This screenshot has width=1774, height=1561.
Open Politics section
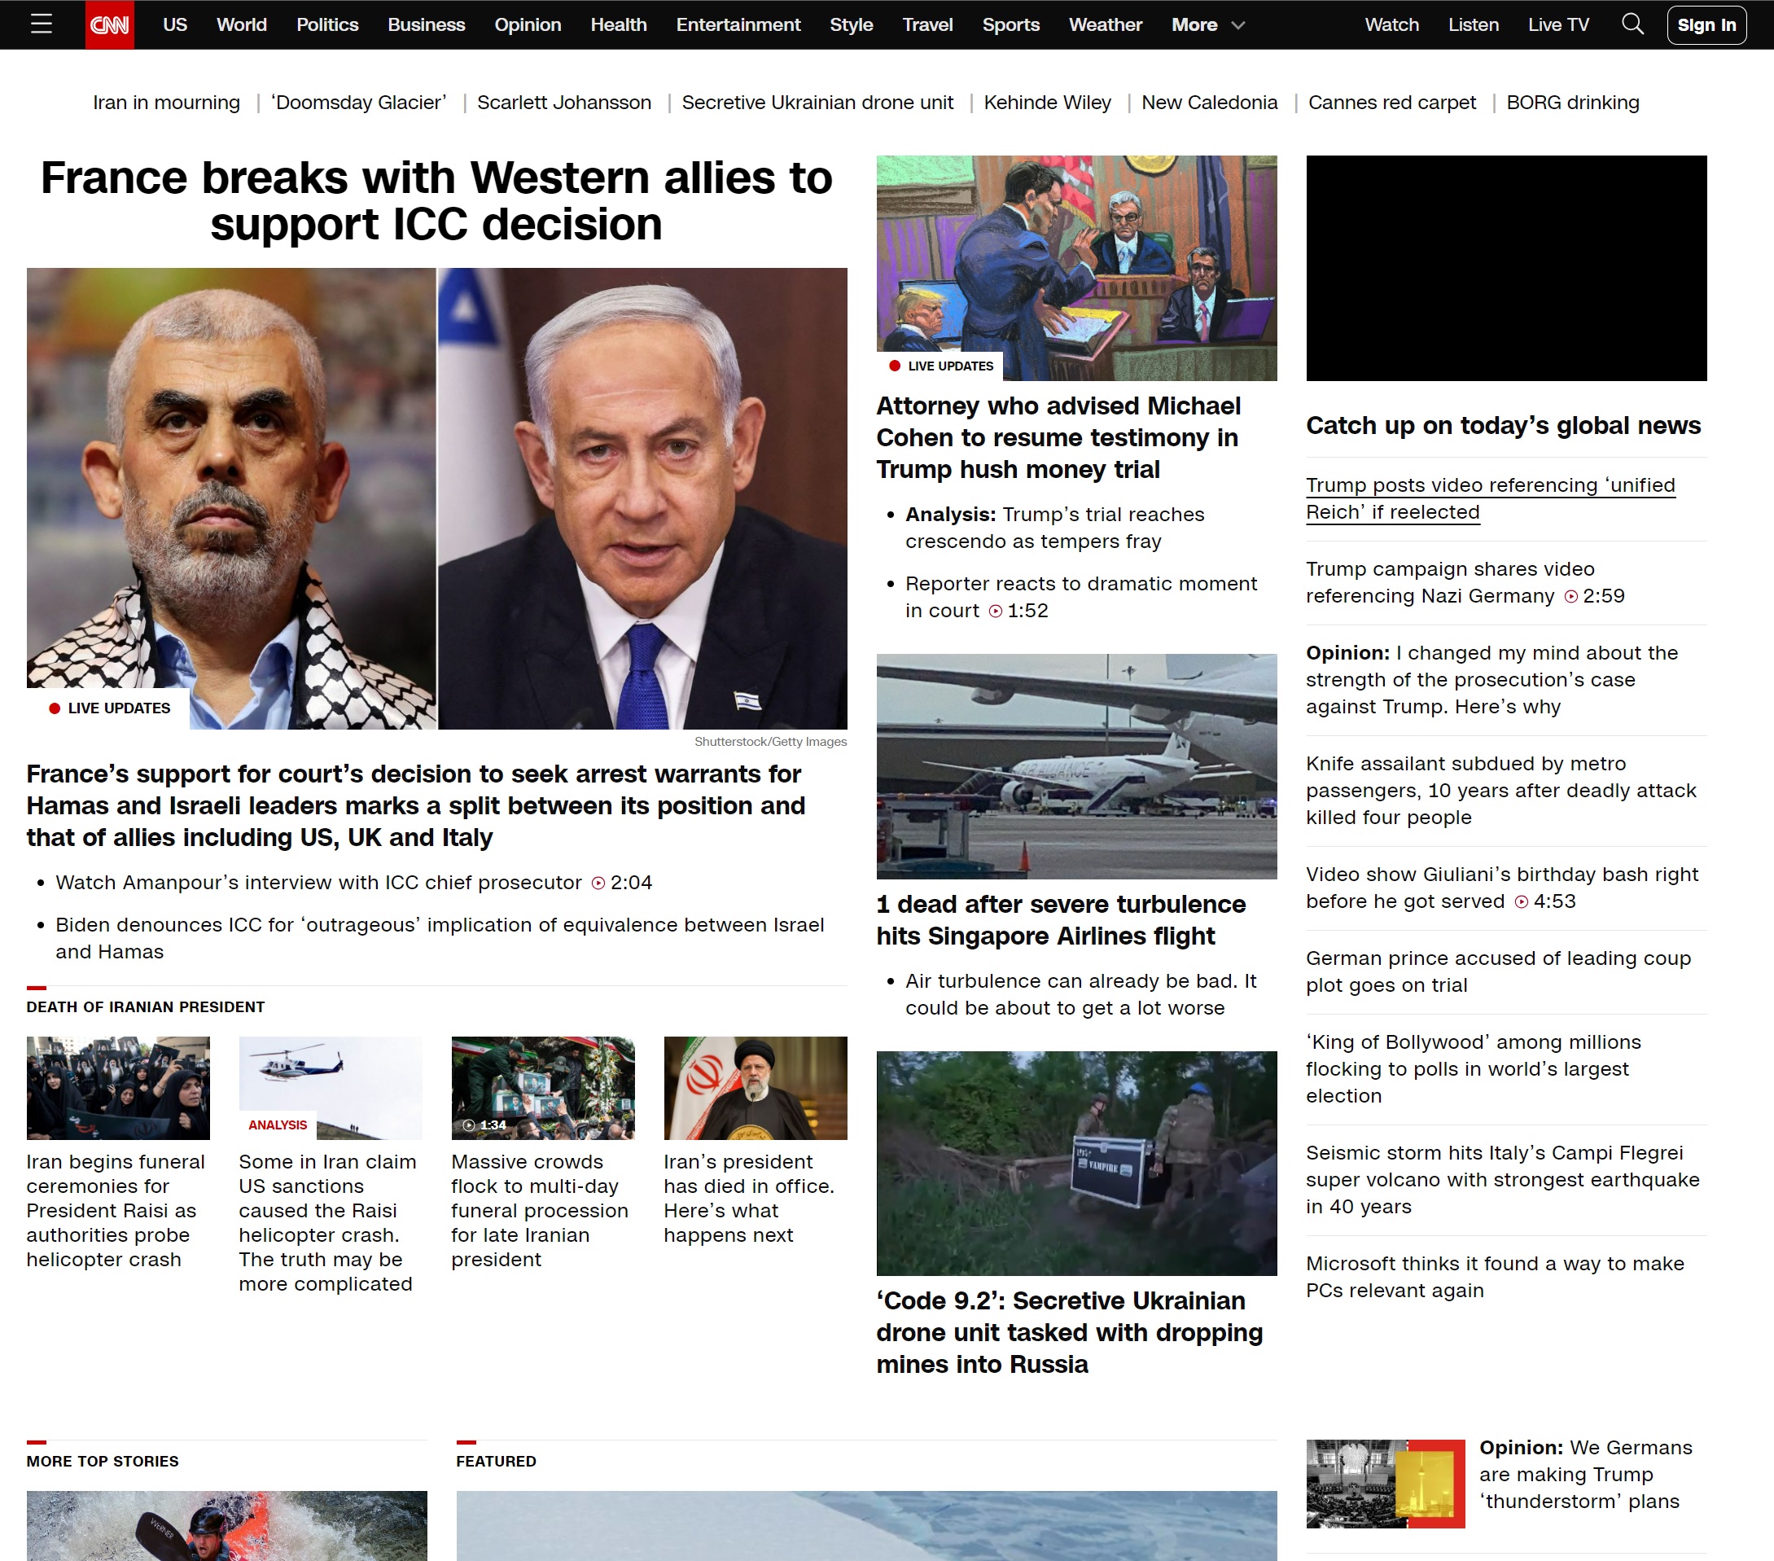(x=327, y=24)
